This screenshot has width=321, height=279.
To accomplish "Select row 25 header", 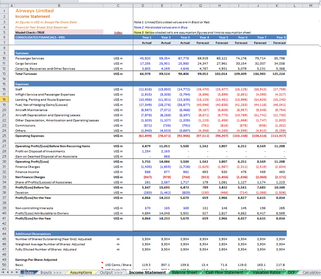I will point(4,136).
